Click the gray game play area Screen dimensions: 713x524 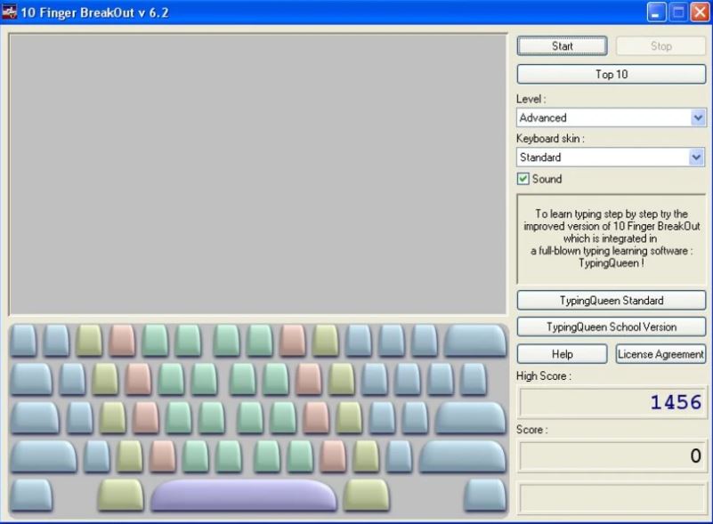point(258,174)
